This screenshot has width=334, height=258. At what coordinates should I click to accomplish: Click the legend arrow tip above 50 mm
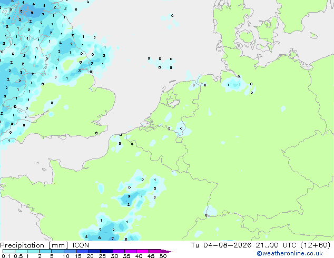(167, 251)
